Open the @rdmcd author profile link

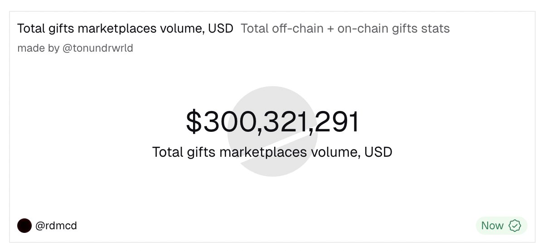(56, 225)
